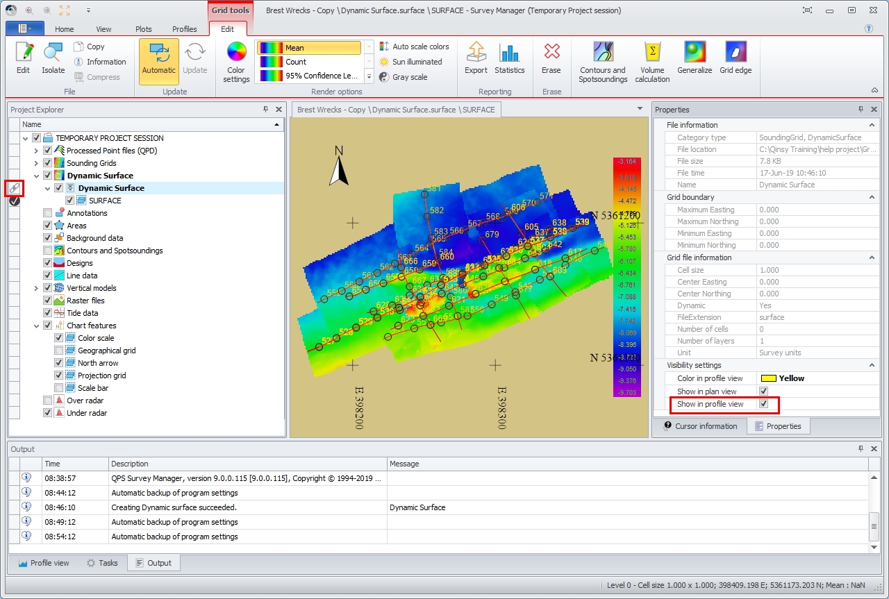The width and height of the screenshot is (889, 599).
Task: Uncheck the Show in profile view checkbox
Action: 764,404
